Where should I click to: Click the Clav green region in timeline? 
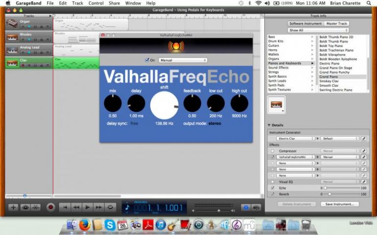(77, 63)
